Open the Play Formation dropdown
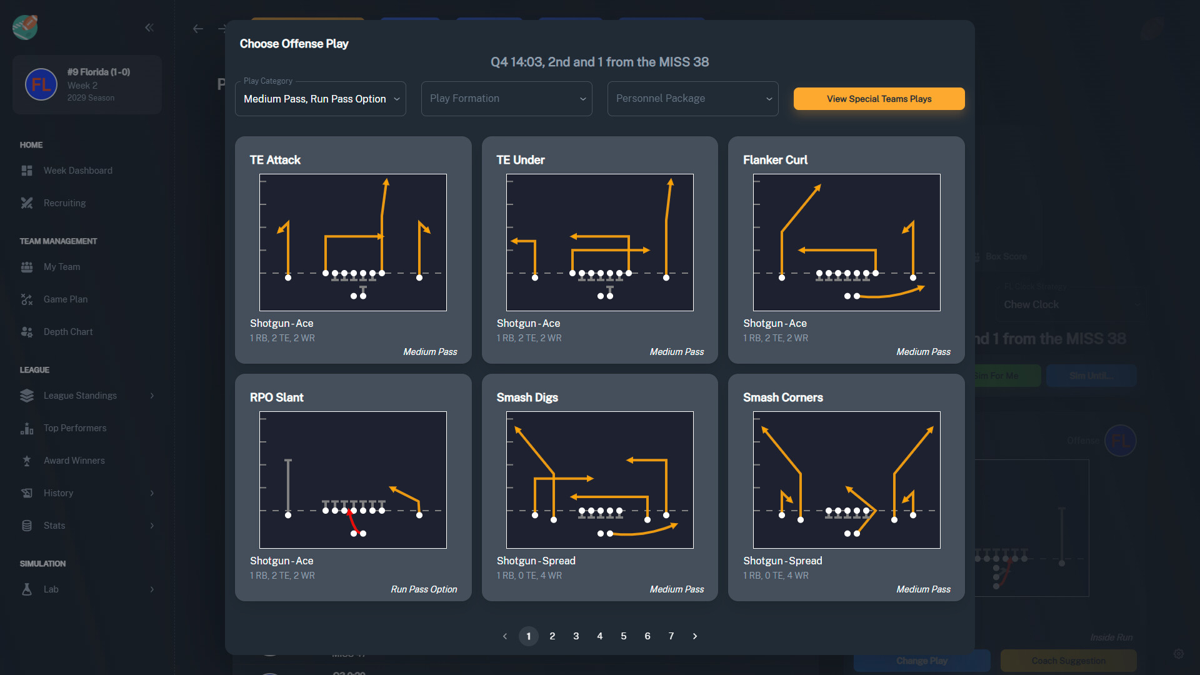 click(x=505, y=98)
